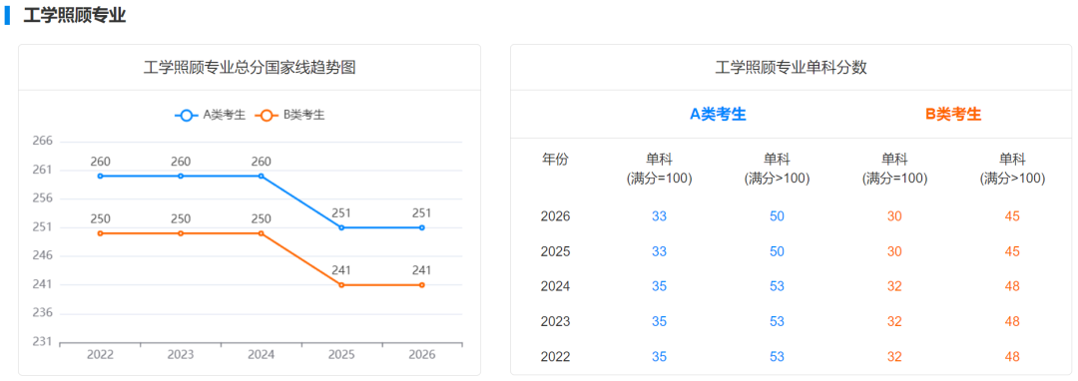Click the 261 label on the y-axis
This screenshot has height=381, width=1078.
(x=43, y=170)
